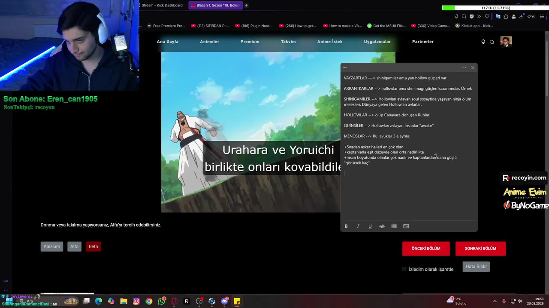Open the Takvim menu item

(x=288, y=41)
